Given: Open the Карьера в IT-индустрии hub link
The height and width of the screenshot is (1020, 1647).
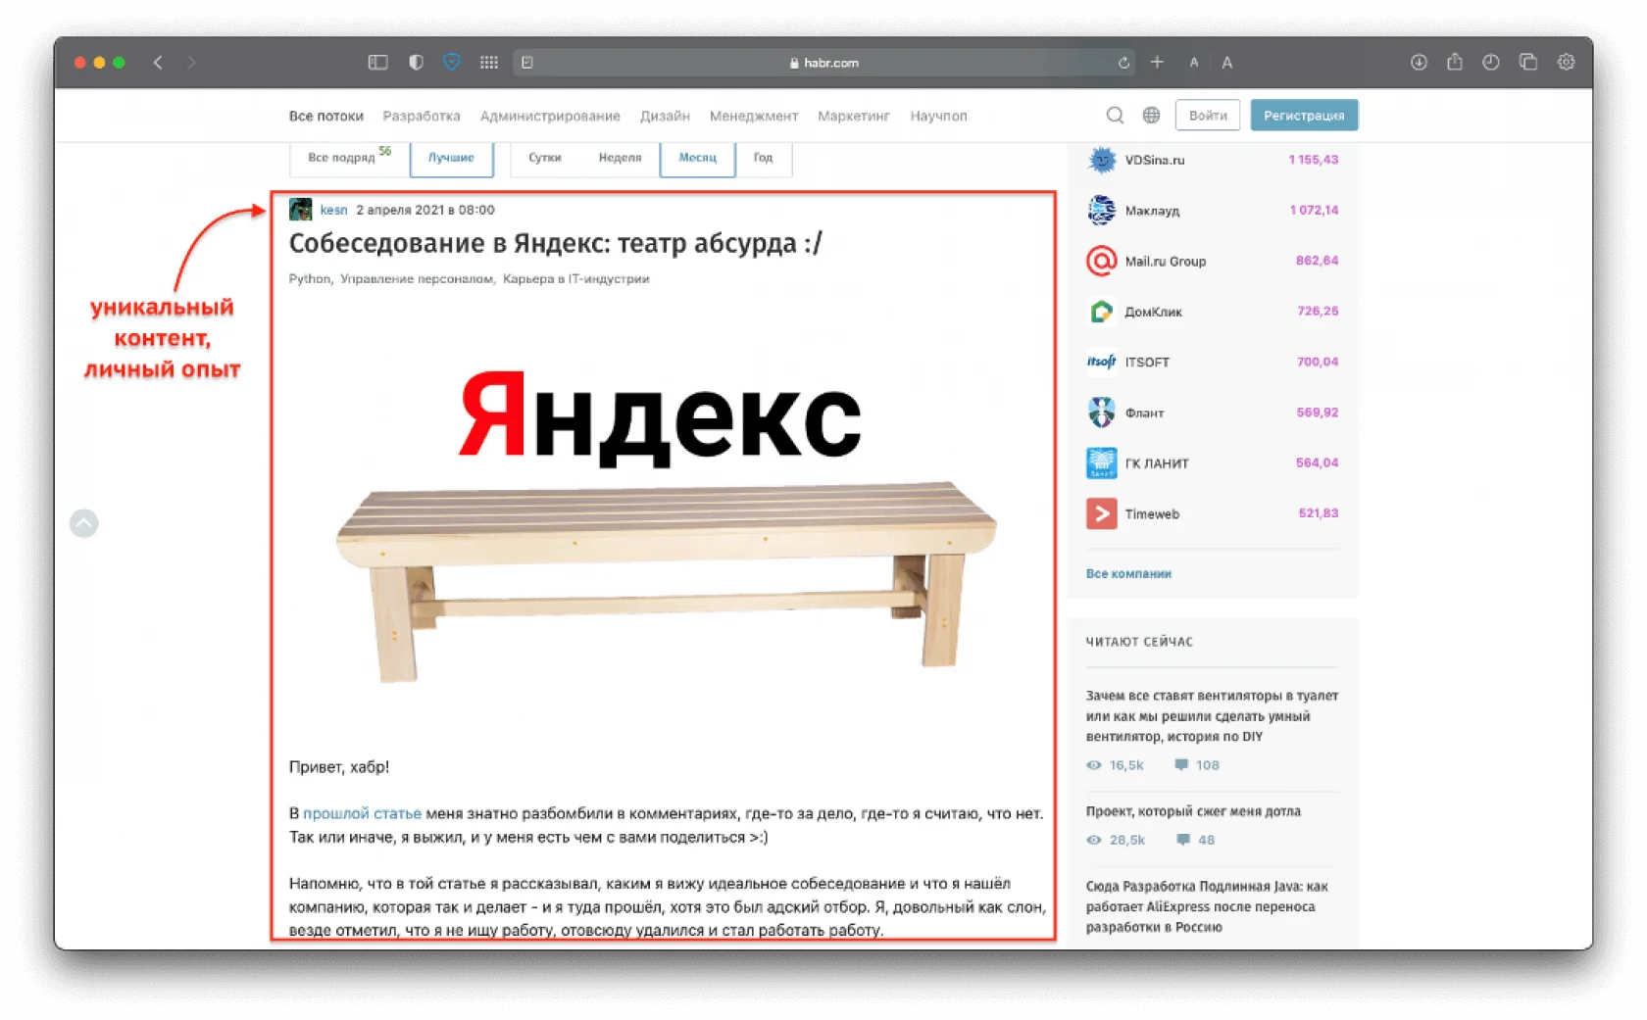Looking at the screenshot, I should click(576, 279).
